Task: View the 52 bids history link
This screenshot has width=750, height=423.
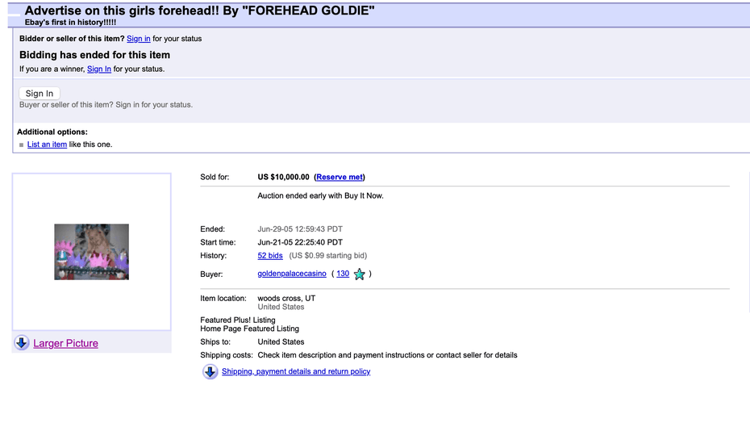Action: [270, 256]
